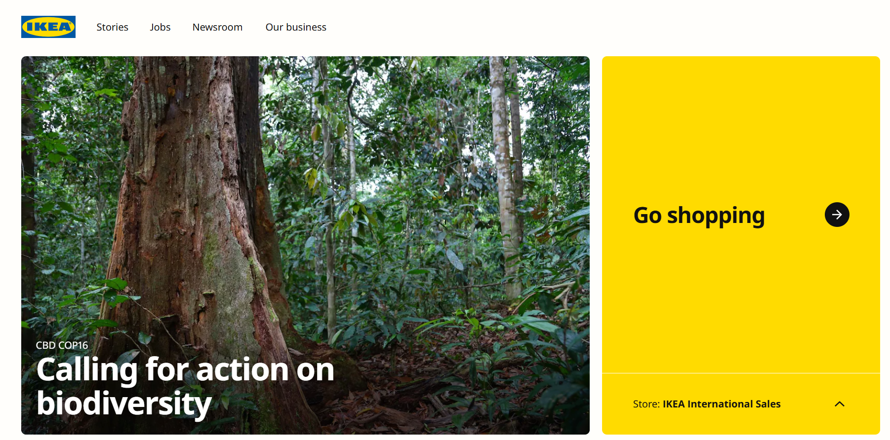This screenshot has height=440, width=890.
Task: Select the IKEA International Sales store text
Action: pos(706,403)
